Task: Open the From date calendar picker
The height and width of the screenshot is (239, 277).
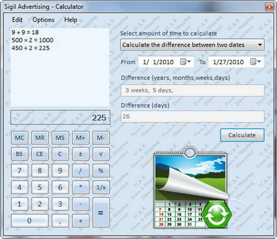Action: 185,62
